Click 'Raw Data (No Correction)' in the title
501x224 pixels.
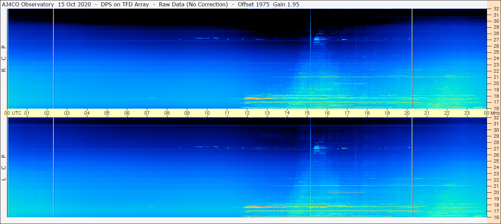pos(193,4)
